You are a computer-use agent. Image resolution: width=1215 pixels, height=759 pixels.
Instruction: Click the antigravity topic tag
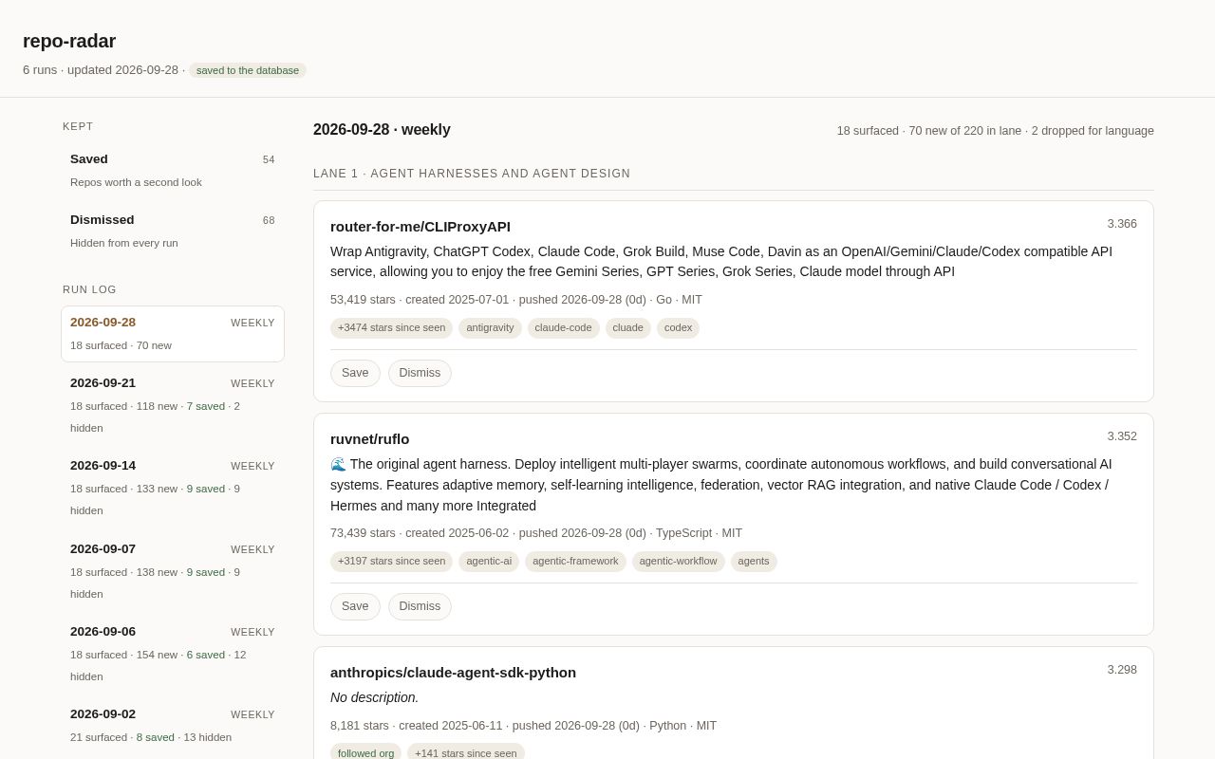pyautogui.click(x=490, y=328)
